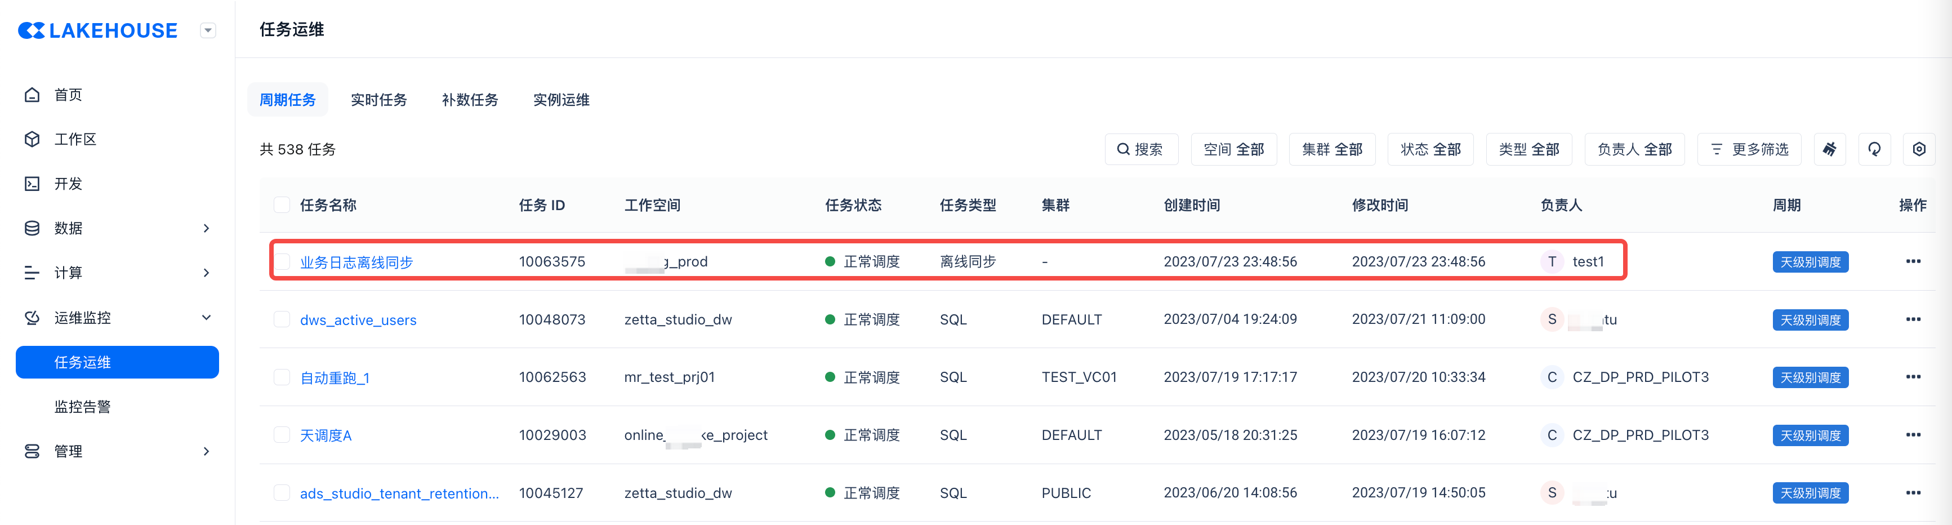Open the 状态 全部 filter dropdown
This screenshot has height=525, width=1952.
[1430, 149]
